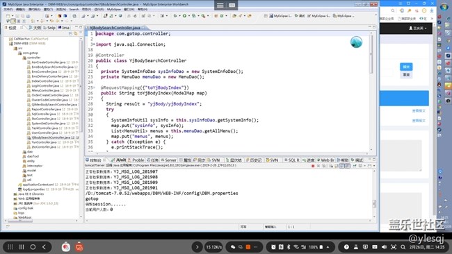Click the Debug bug toolbar icon

point(175,16)
